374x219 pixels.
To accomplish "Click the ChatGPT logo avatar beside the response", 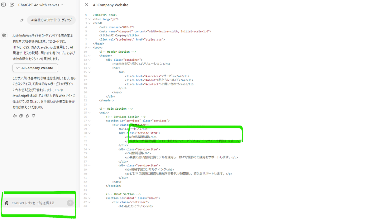I will pyautogui.click(x=4, y=35).
